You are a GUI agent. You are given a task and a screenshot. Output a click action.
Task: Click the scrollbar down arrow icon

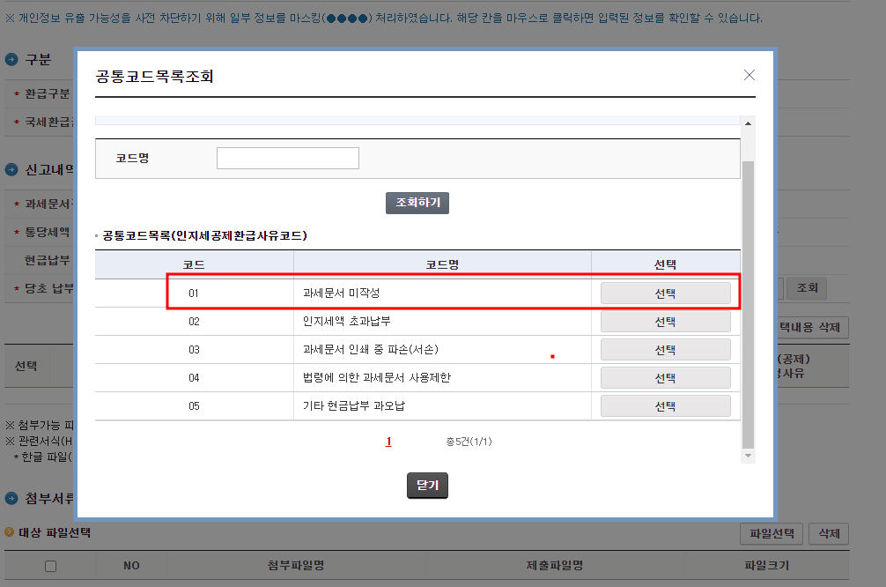748,455
